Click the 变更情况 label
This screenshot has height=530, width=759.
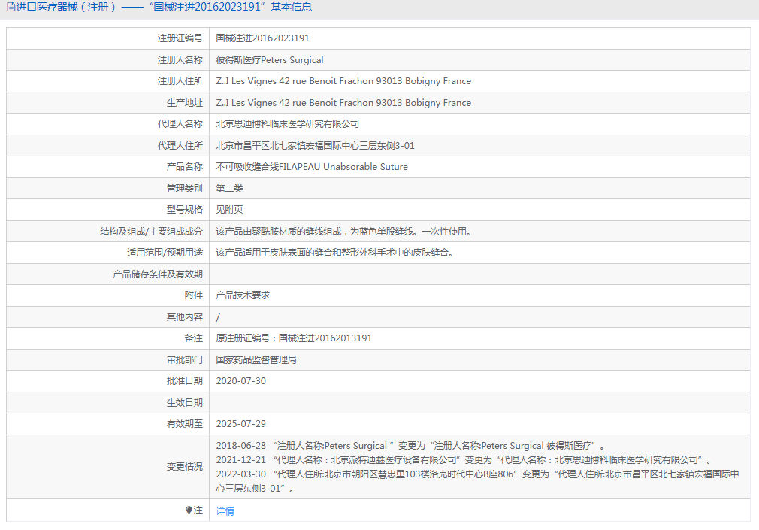click(x=184, y=467)
